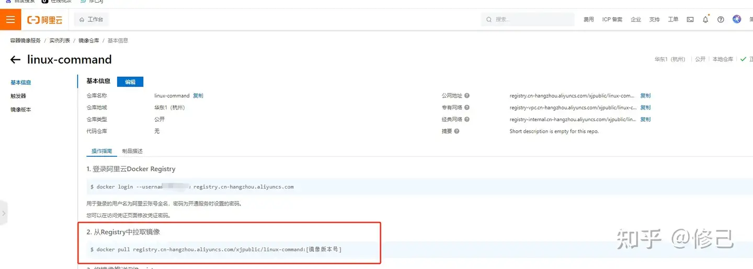This screenshot has width=753, height=269.
Task: Open the 企业 menu
Action: click(636, 19)
